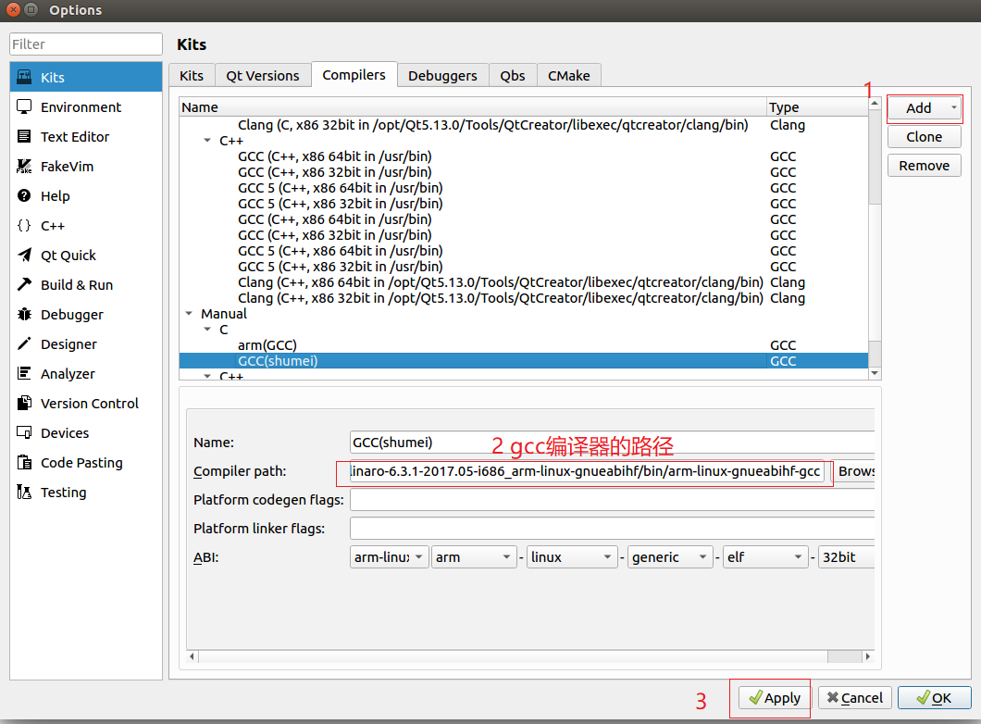This screenshot has width=981, height=724.
Task: Open the Add button dropdown arrow
Action: point(954,107)
